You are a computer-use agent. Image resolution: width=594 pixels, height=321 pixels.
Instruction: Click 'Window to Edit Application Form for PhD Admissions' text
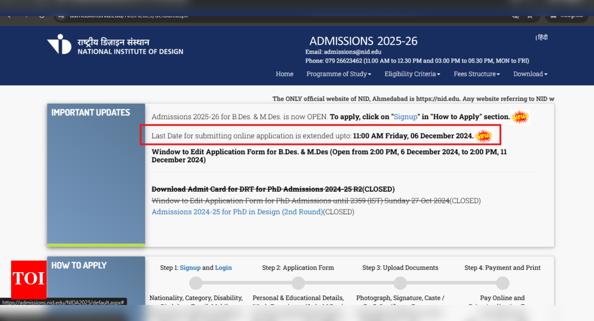coord(300,201)
